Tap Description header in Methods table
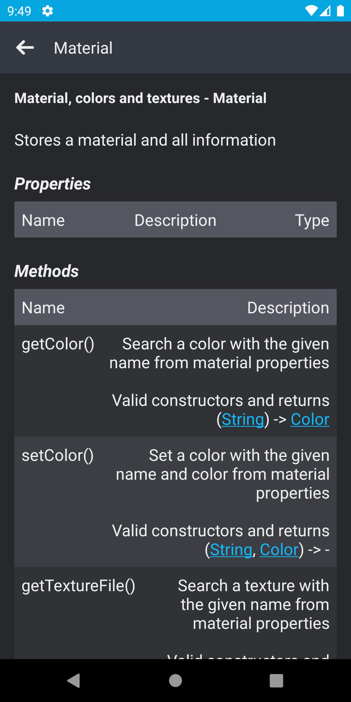Screen dimensions: 351x702 tap(288, 308)
